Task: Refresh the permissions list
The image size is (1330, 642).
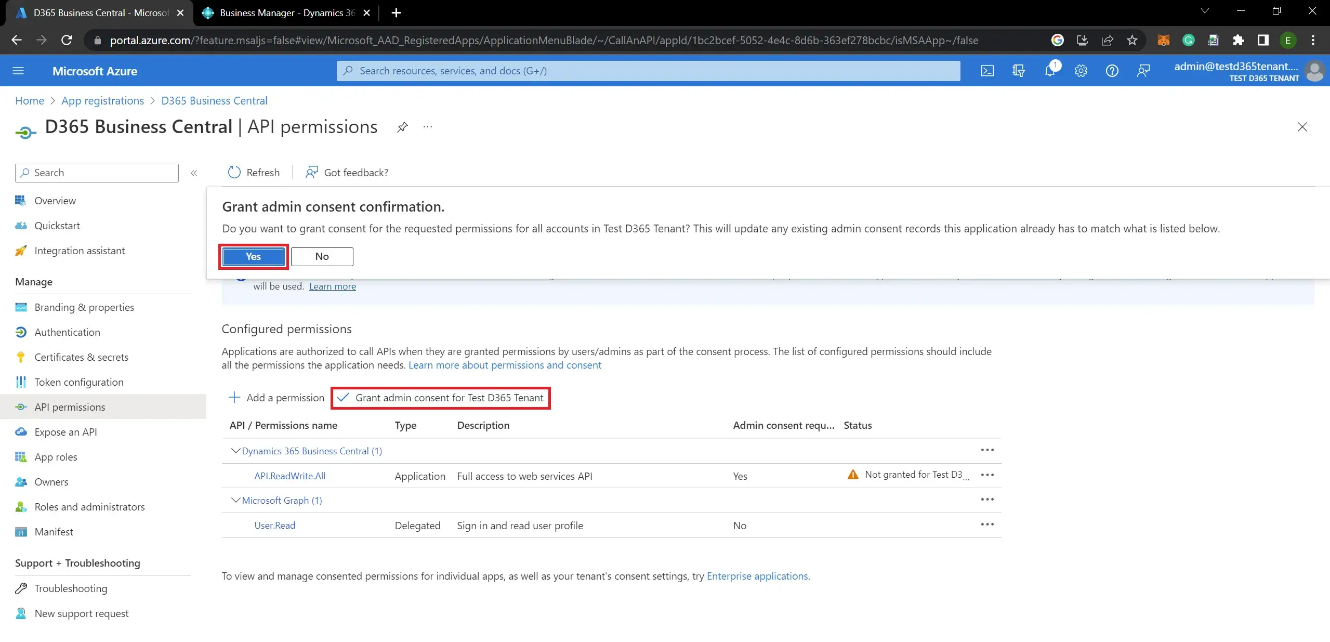Action: (254, 173)
